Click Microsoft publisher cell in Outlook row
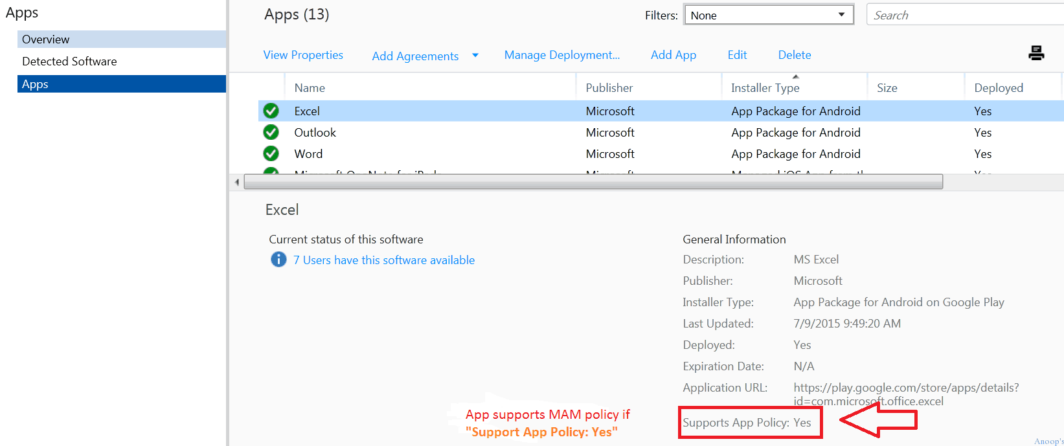This screenshot has width=1064, height=446. click(610, 133)
